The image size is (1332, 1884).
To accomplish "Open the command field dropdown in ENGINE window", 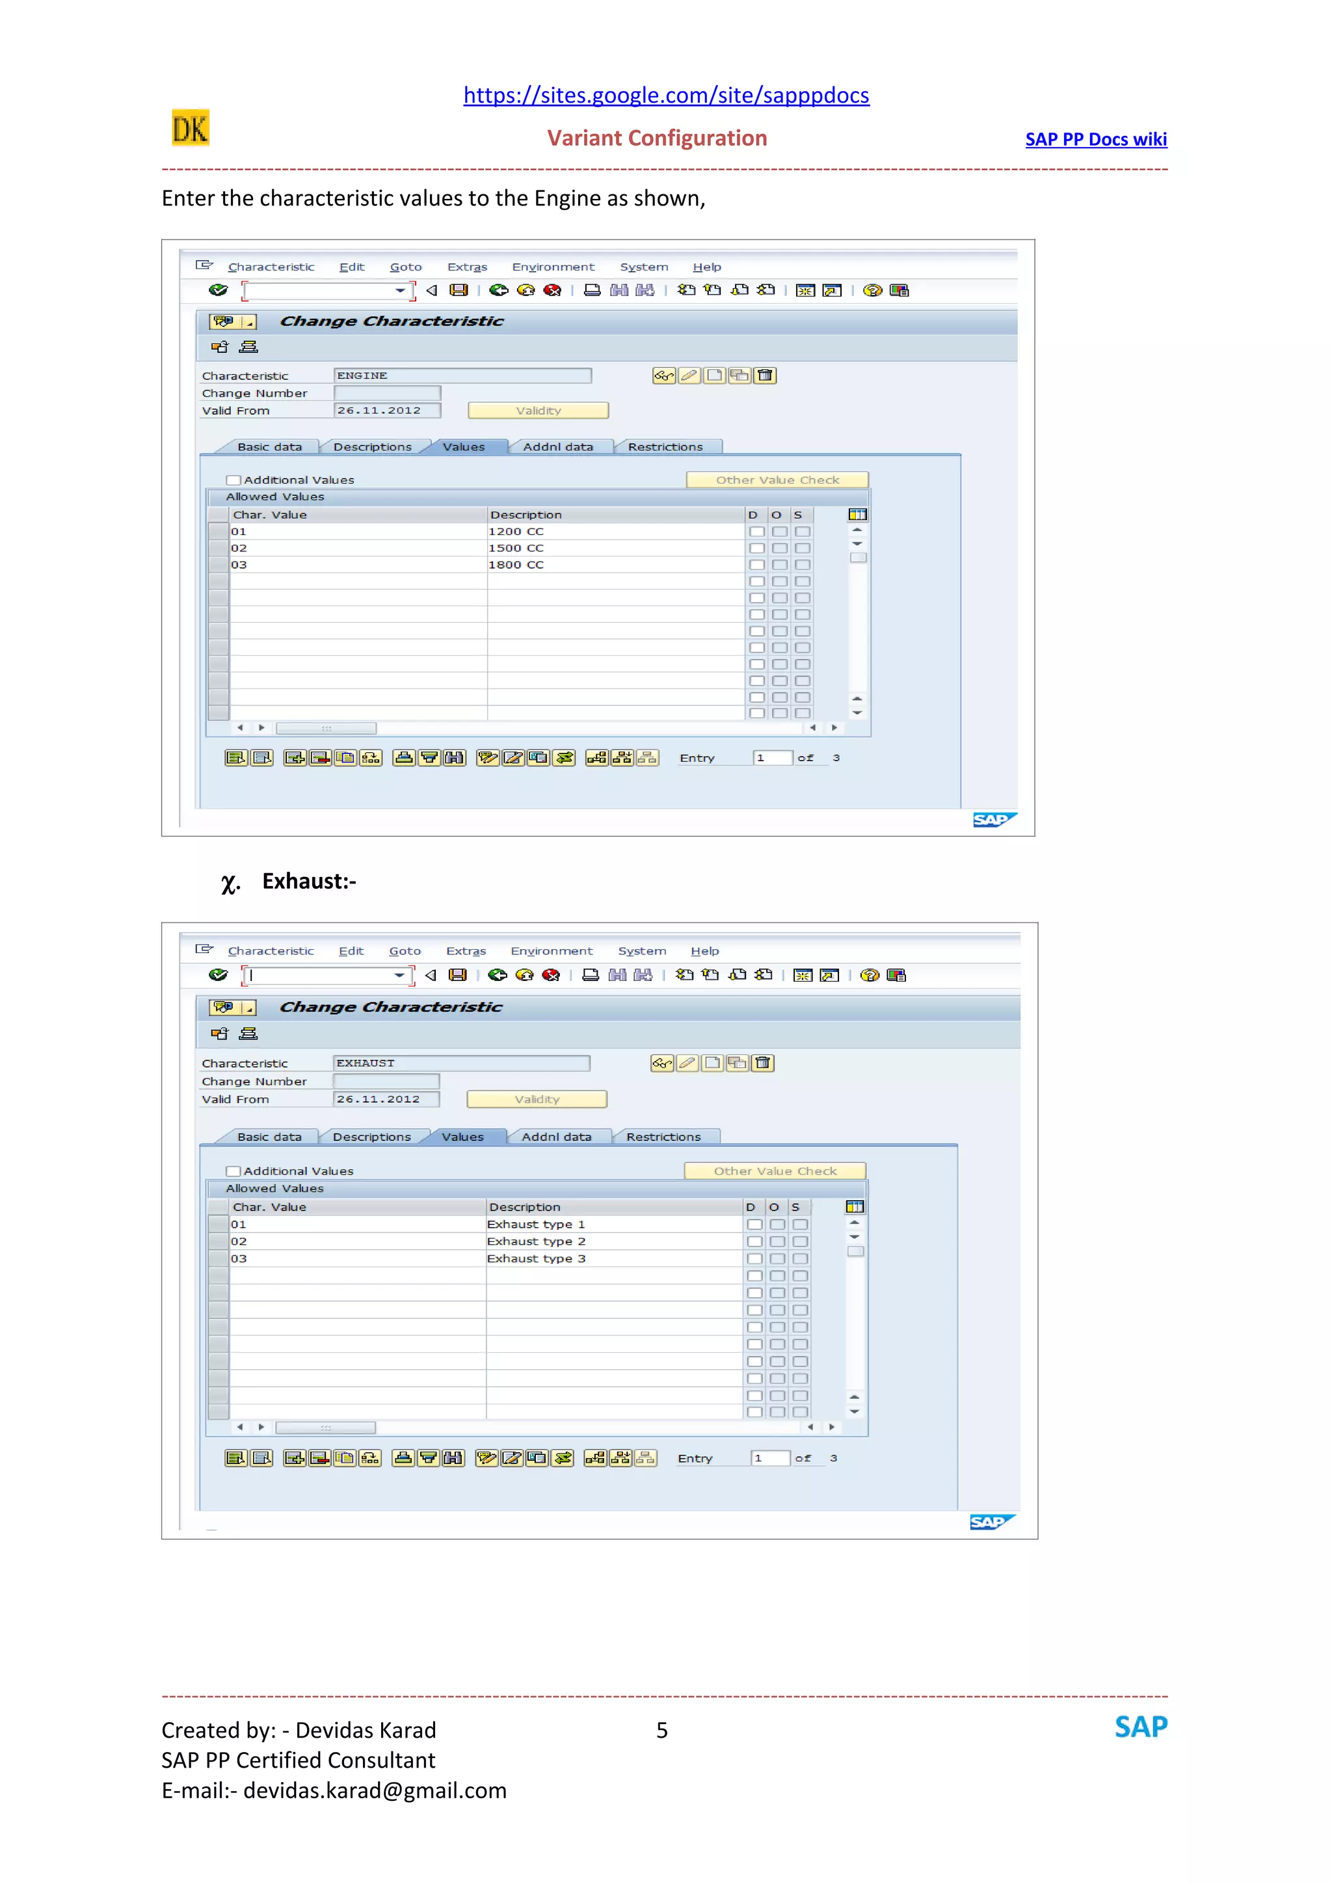I will [400, 291].
